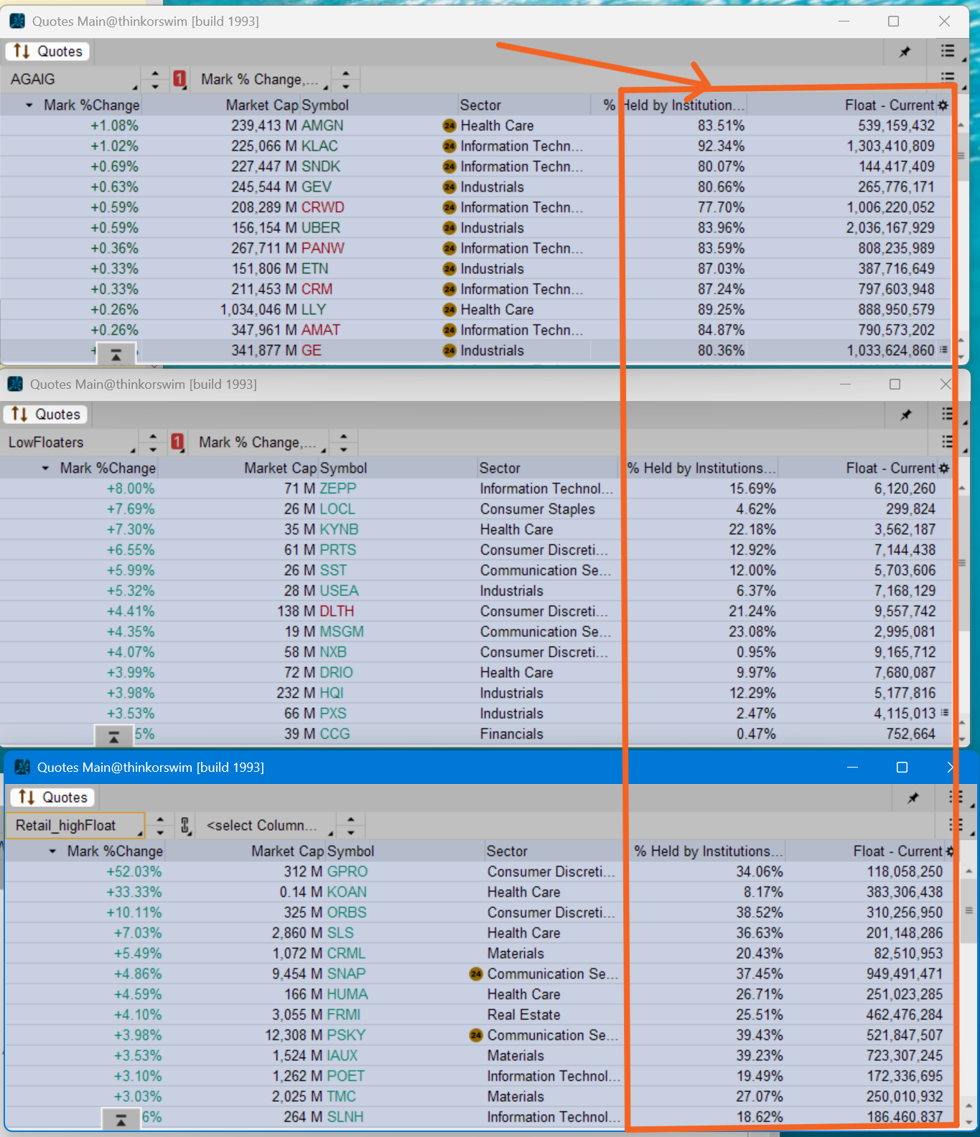Jump to top of the LowFloaters list
Screen dimensions: 980x1137
coord(113,737)
